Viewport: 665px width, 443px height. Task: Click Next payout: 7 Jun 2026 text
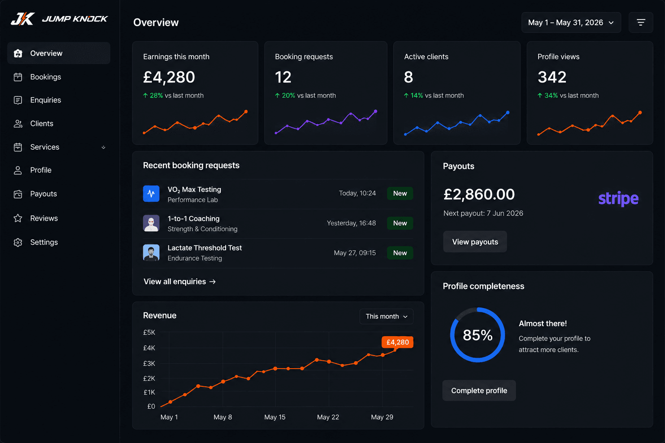point(483,213)
